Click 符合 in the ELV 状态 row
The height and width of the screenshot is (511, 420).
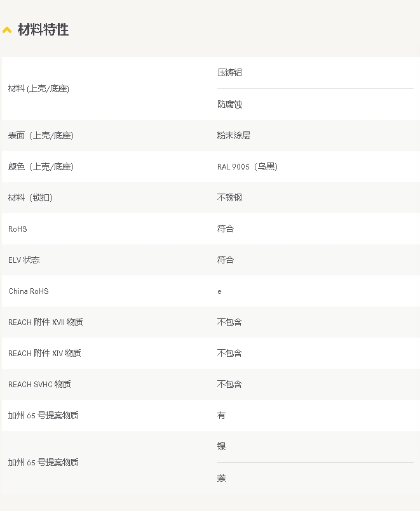pos(226,260)
